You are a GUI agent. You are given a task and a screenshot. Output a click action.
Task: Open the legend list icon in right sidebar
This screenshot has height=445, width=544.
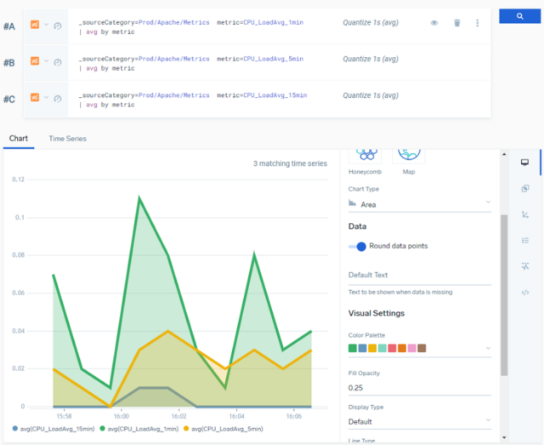tap(525, 241)
